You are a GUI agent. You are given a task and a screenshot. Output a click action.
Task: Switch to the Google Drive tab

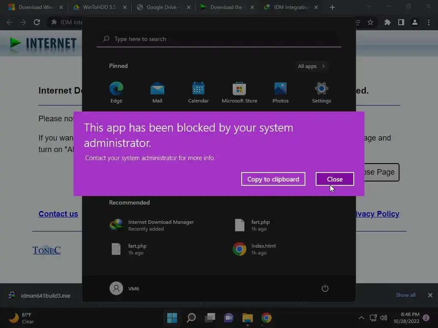163,7
